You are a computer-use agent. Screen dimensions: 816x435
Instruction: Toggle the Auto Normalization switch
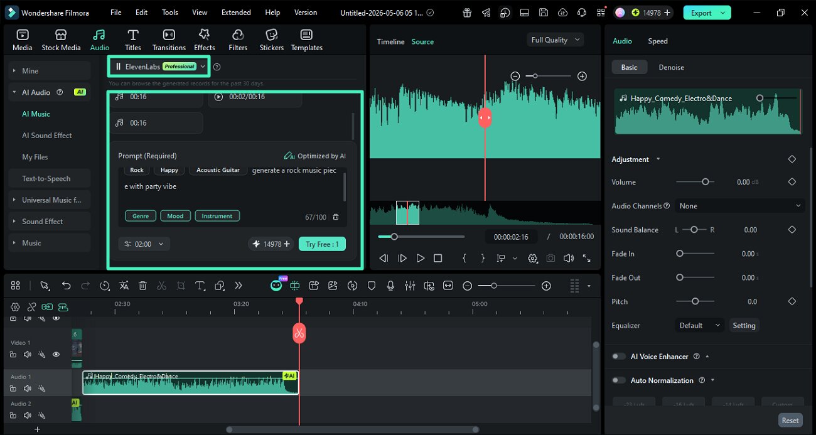pos(619,380)
